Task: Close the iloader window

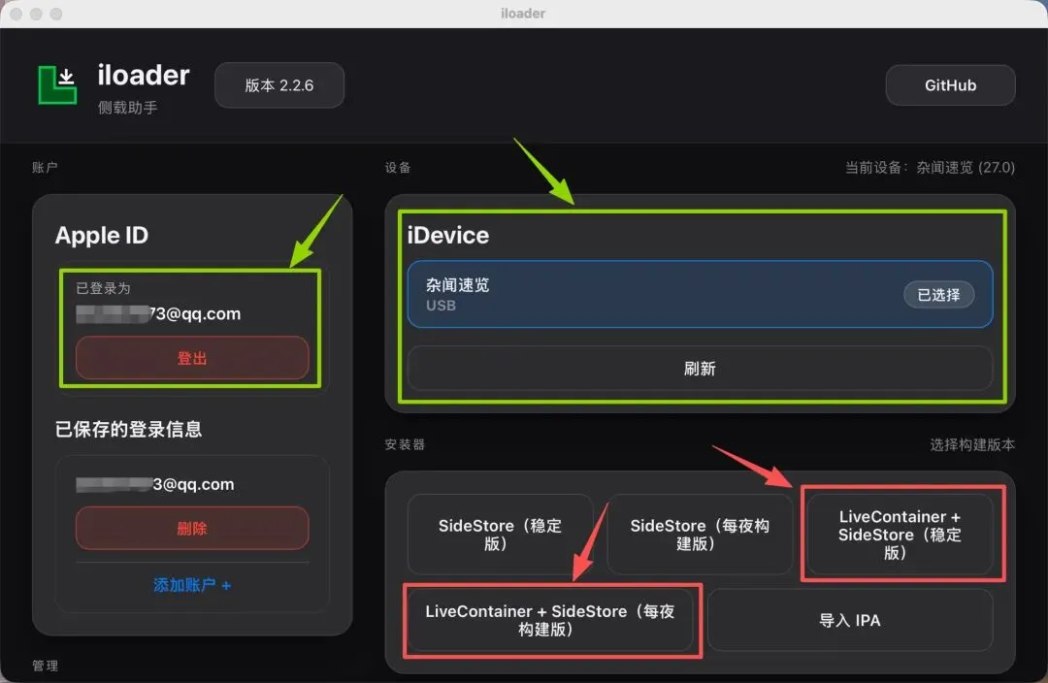Action: (x=16, y=14)
